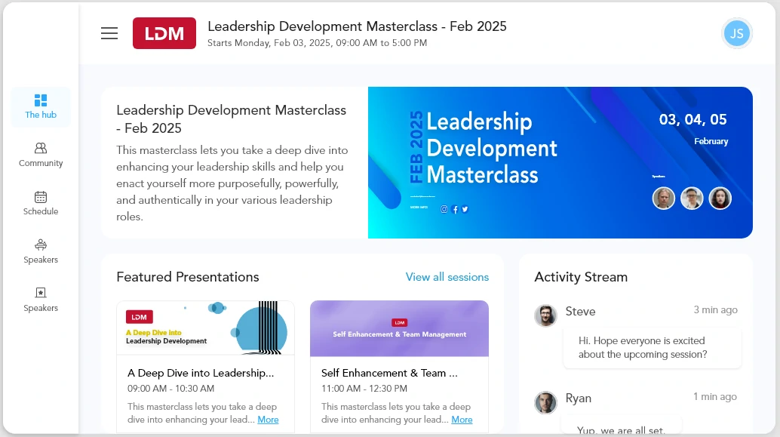Viewport: 780px width, 437px height.
Task: Click Ryan's name in Activity Stream
Action: click(x=579, y=399)
